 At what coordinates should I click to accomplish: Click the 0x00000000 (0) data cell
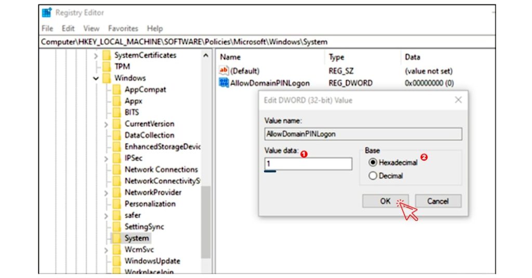tap(429, 83)
